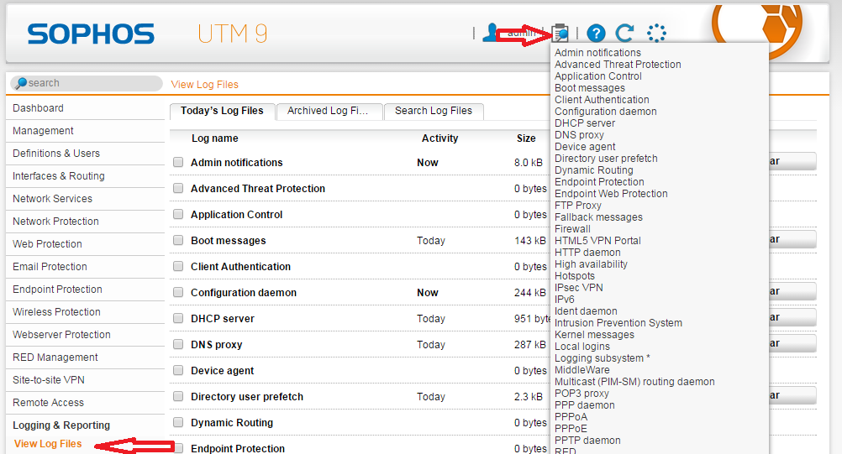The height and width of the screenshot is (454, 842).
Task: Reload the page with refresh icon
Action: (x=625, y=34)
